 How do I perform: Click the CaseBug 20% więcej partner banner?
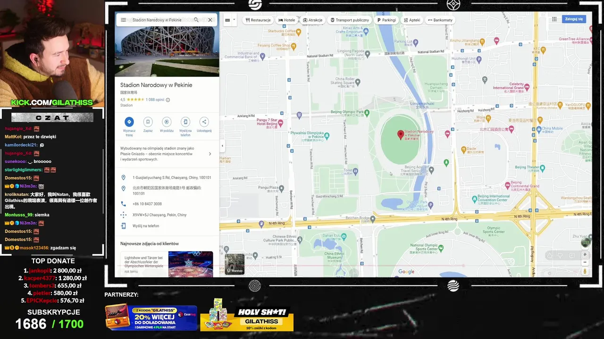151,317
